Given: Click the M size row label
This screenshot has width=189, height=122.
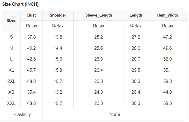Looking at the screenshot, I should point(11,48).
